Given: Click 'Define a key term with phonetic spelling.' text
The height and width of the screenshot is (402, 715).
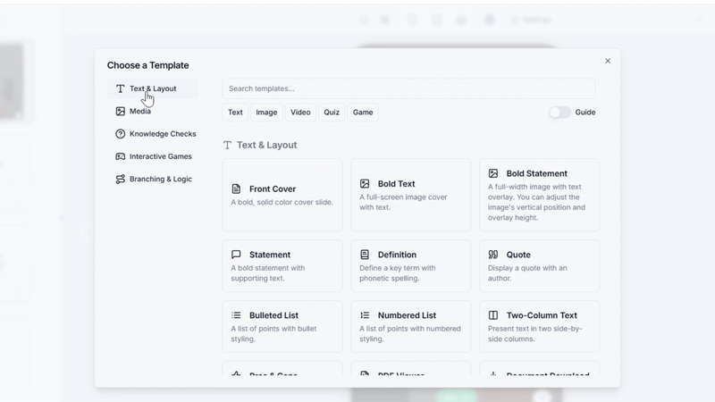Looking at the screenshot, I should pos(397,273).
